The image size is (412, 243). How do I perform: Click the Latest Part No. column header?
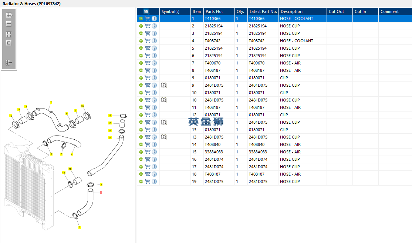click(263, 11)
